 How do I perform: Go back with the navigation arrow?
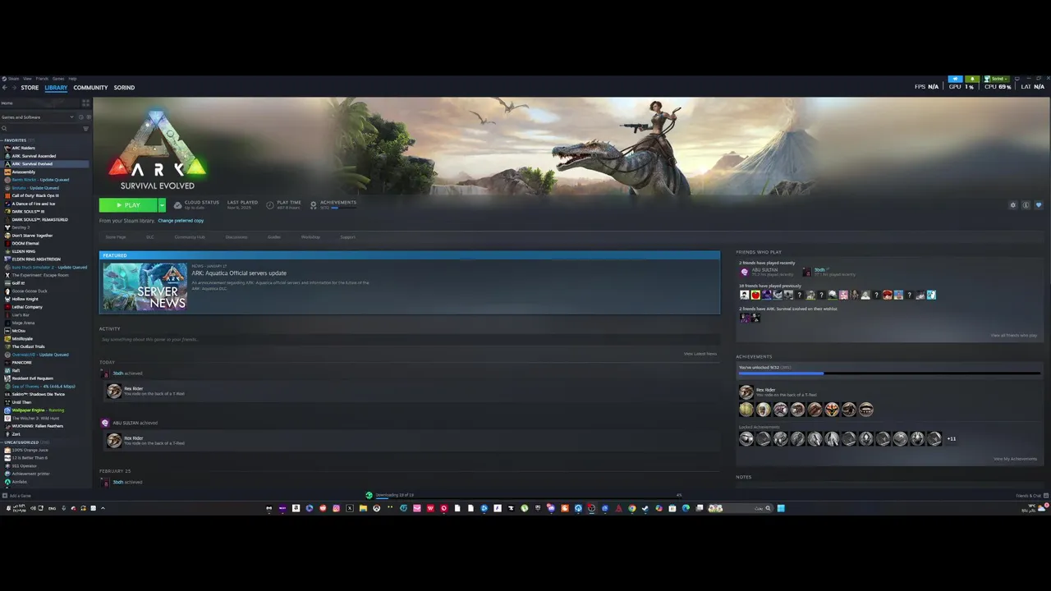click(5, 87)
